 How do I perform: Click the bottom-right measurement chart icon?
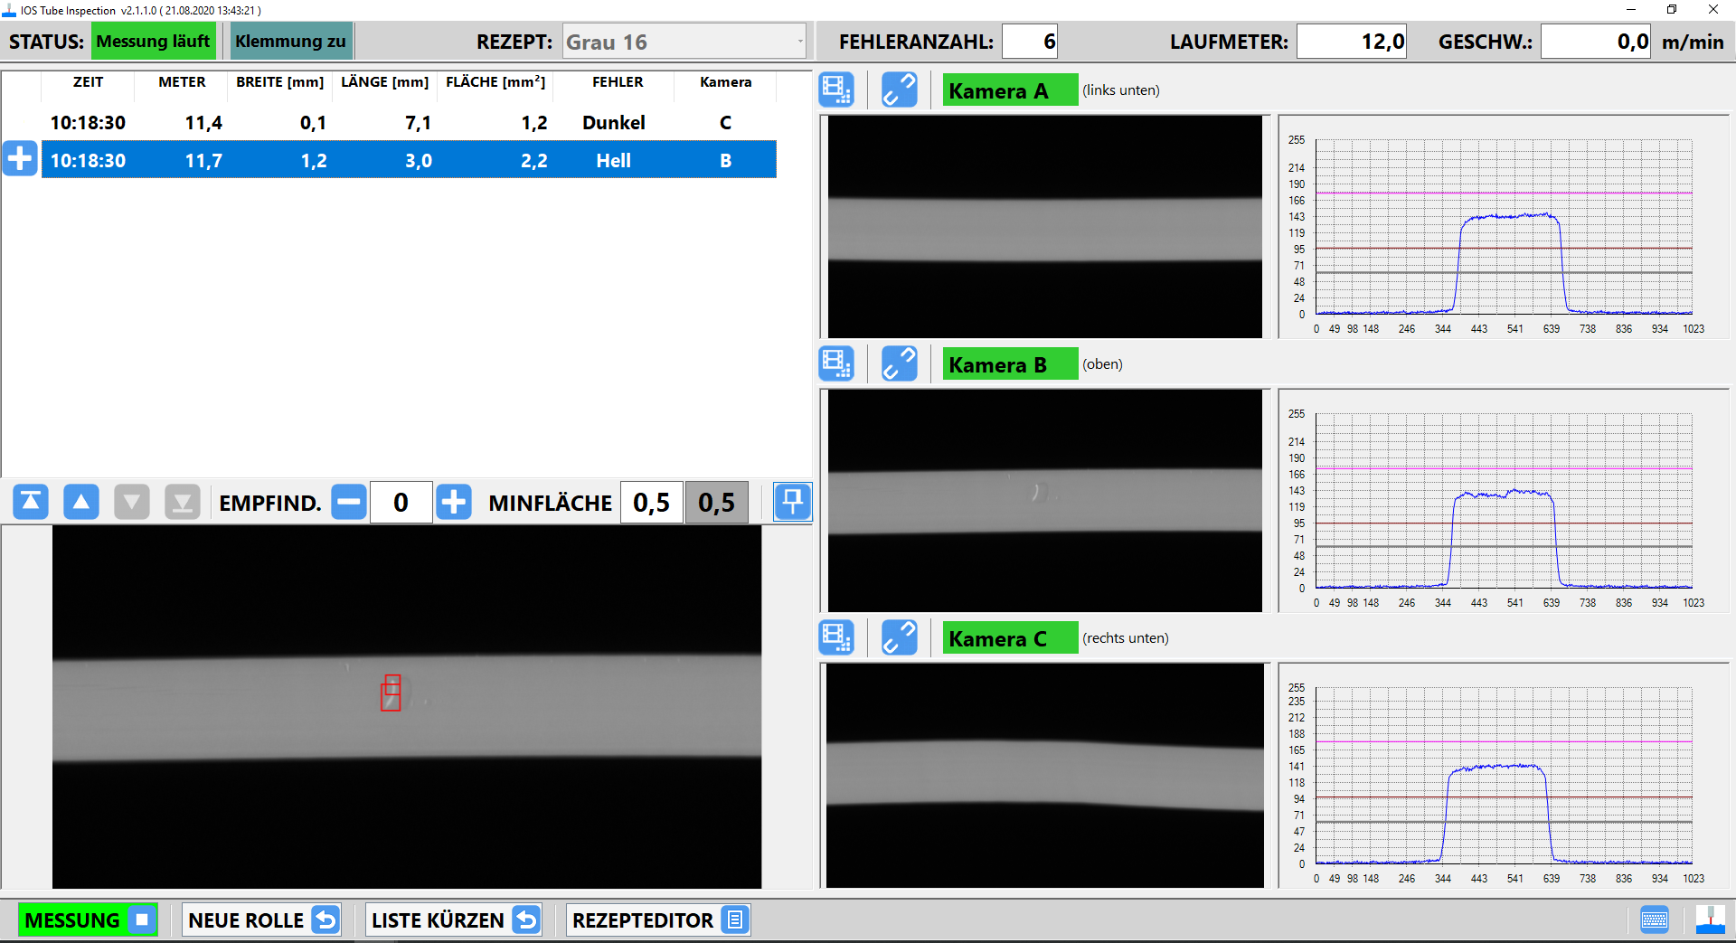[x=1709, y=920]
